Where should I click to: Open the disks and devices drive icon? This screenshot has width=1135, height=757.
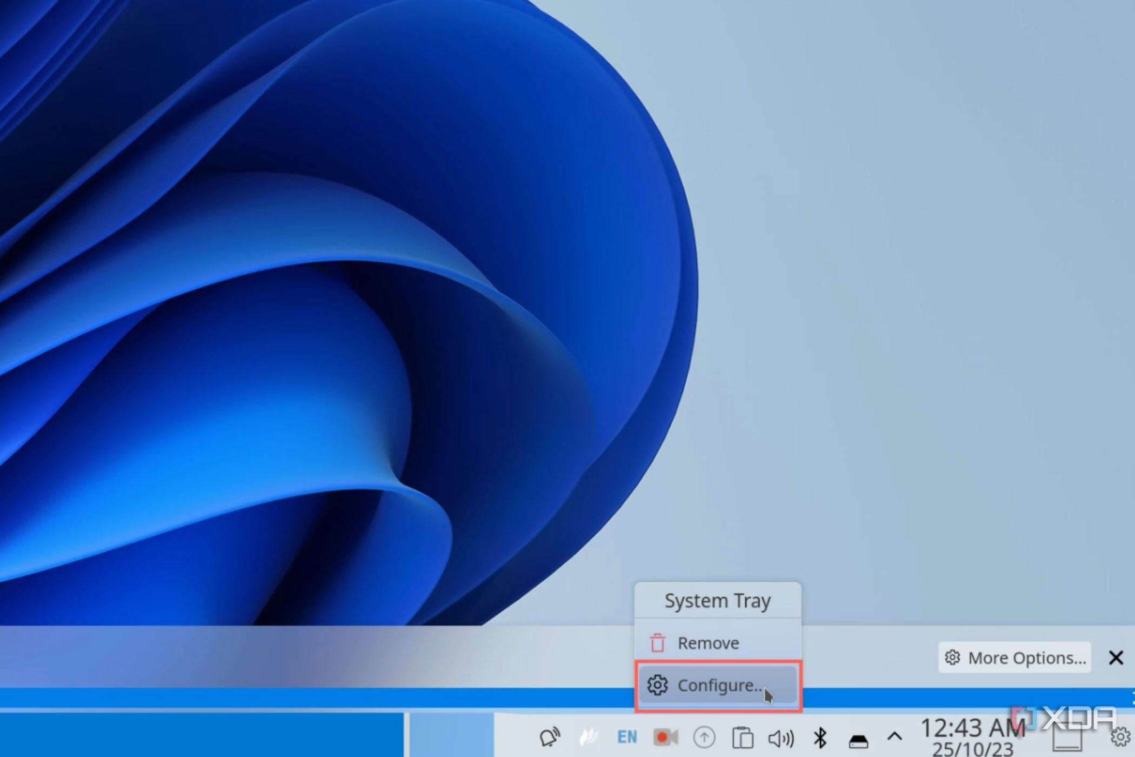858,740
